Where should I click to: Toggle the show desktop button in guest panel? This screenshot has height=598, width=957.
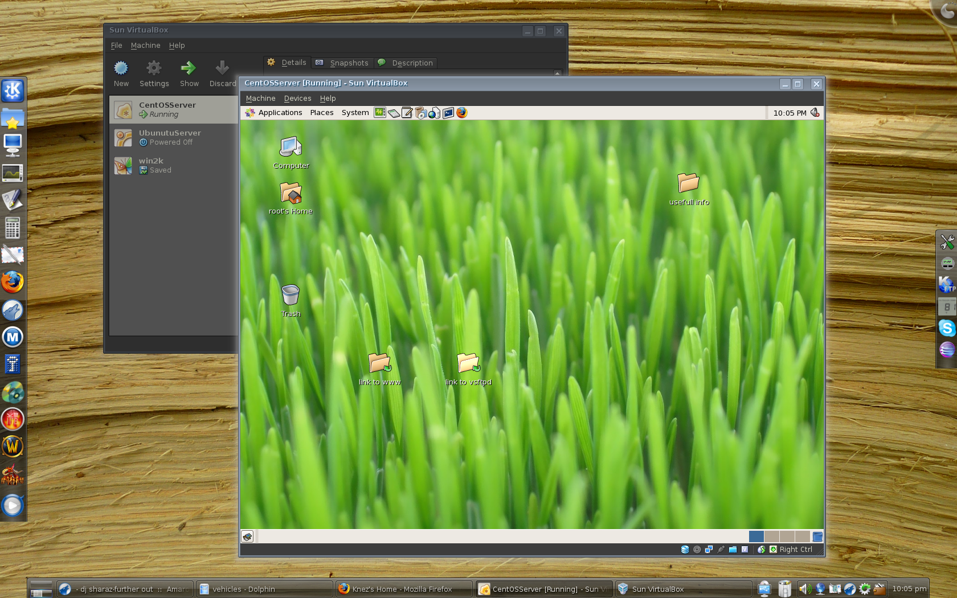247,536
